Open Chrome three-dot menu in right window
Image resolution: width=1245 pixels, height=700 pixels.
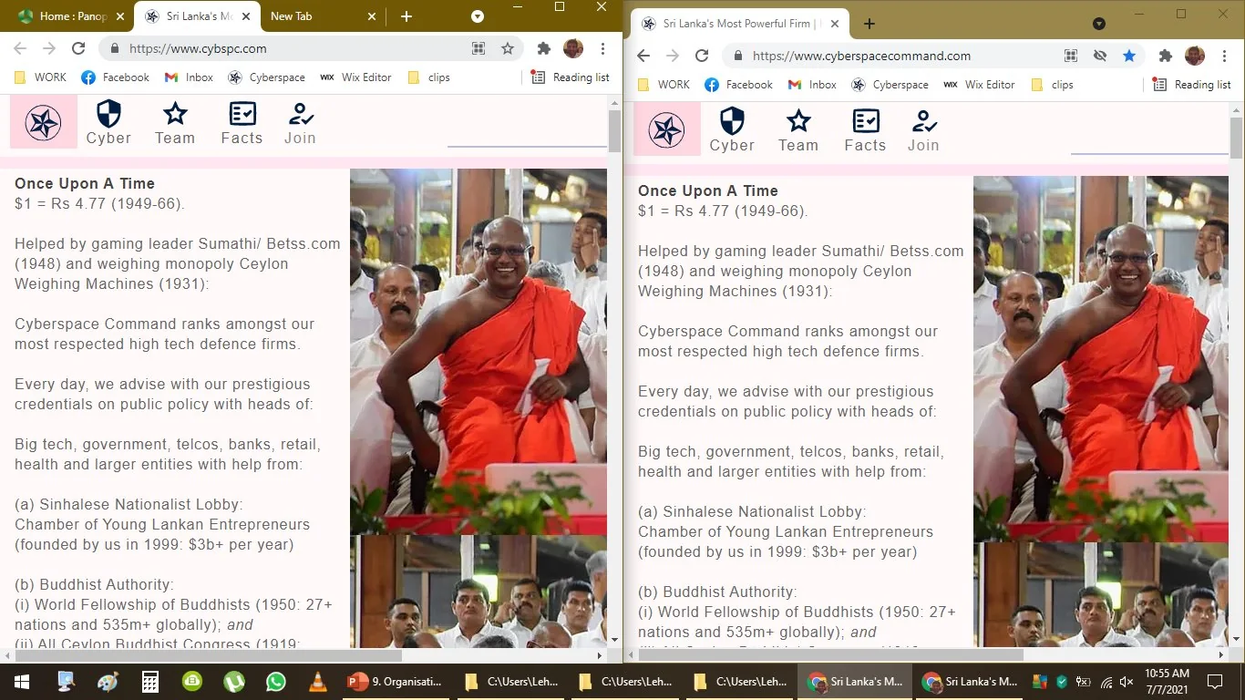tap(1223, 56)
